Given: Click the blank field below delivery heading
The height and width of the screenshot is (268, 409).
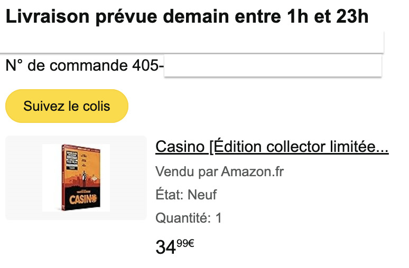Looking at the screenshot, I should [191, 41].
